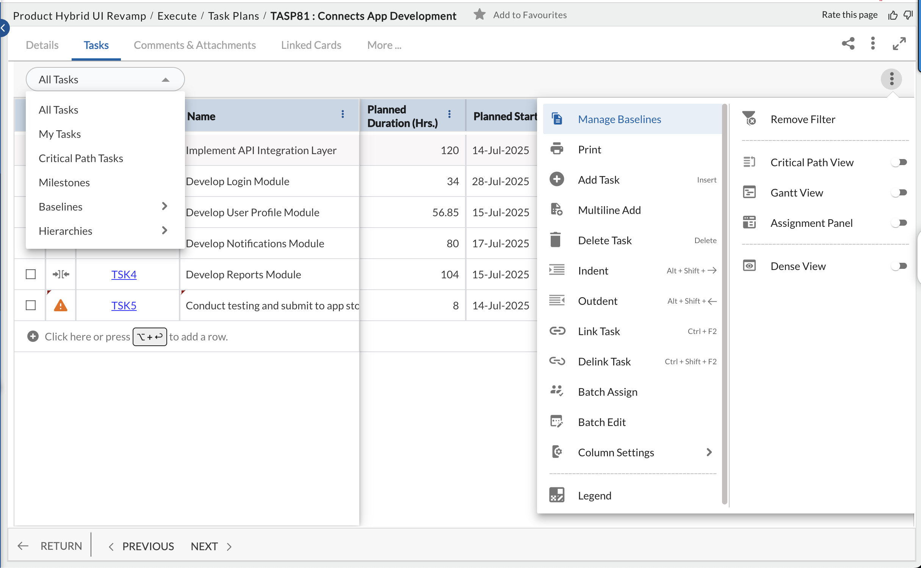Click the Column Settings gear icon

pyautogui.click(x=556, y=451)
